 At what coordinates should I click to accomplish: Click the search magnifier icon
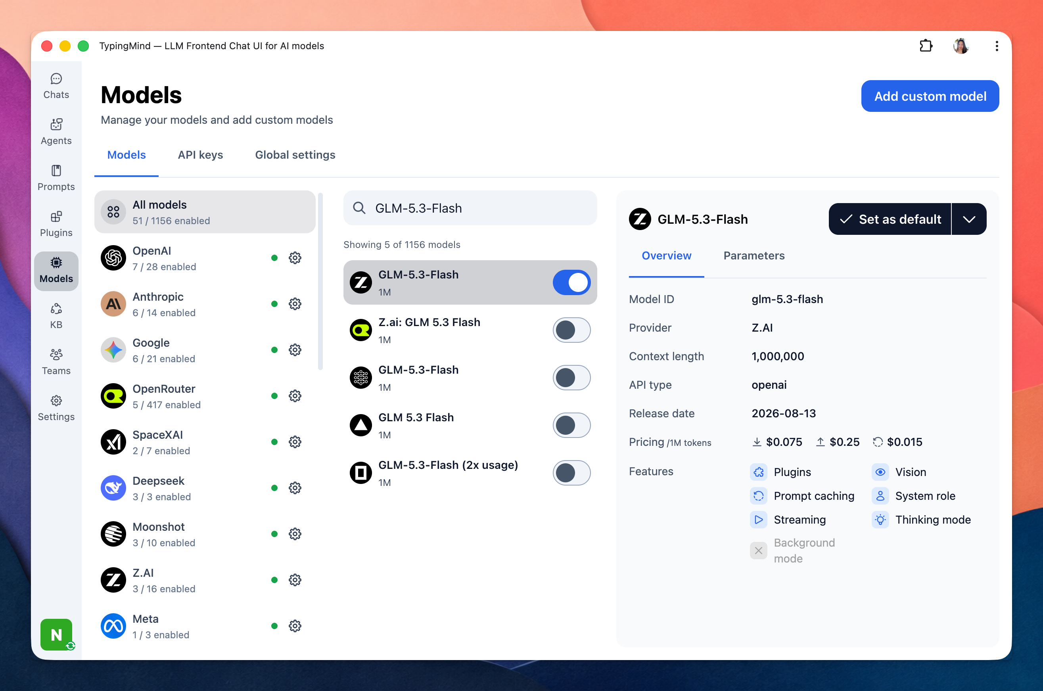click(359, 208)
